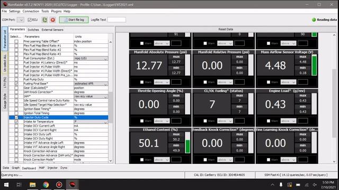Open Fueling Final Base units dropdown

(x=91, y=83)
